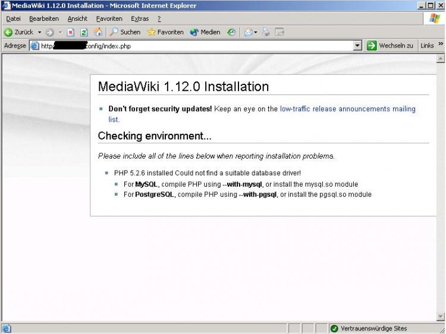Open the forward history dropdown arrow
The height and width of the screenshot is (334, 446).
pos(60,33)
